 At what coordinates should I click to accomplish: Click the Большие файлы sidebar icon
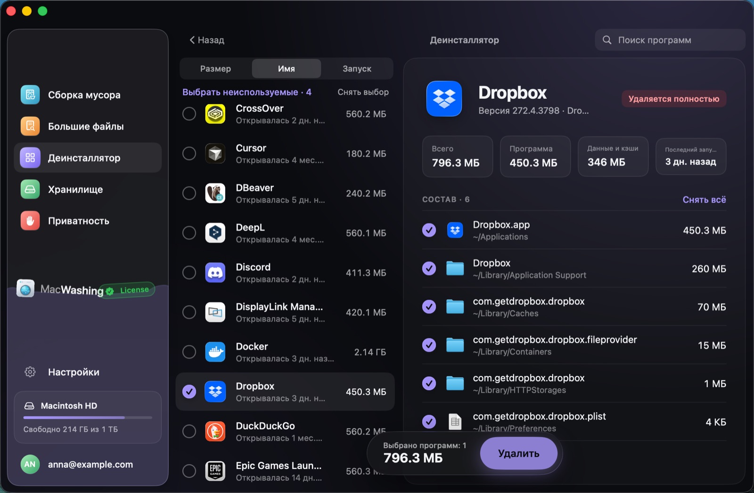pos(30,126)
